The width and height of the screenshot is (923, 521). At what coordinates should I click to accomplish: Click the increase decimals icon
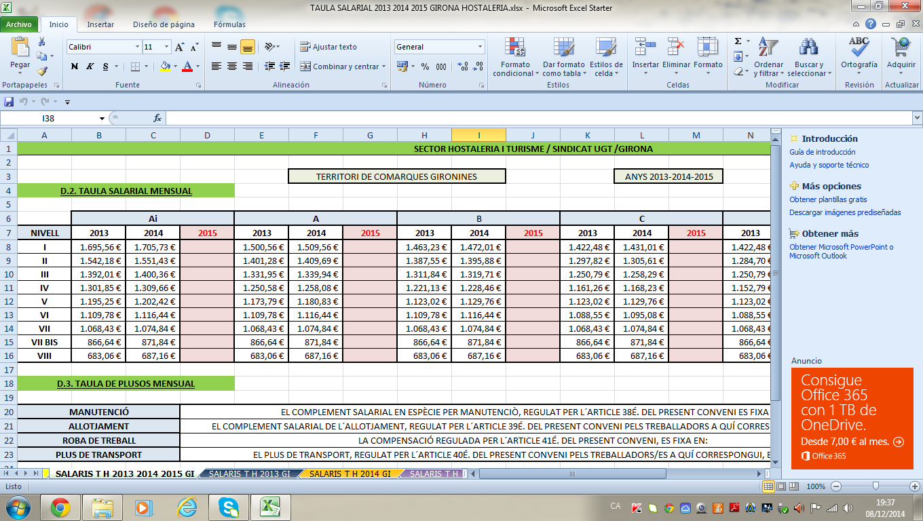tap(463, 66)
